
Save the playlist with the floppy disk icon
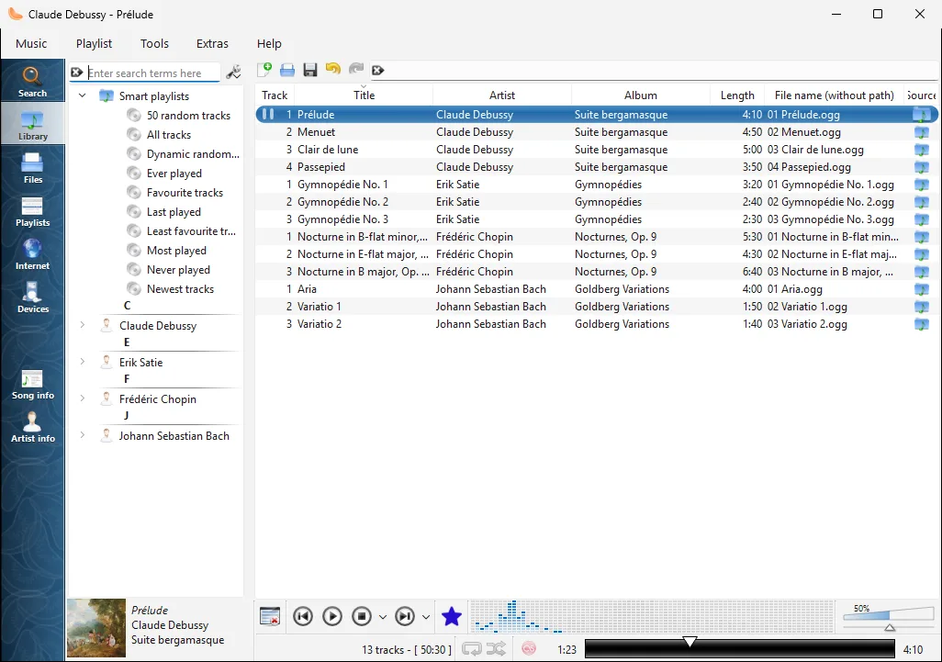[310, 70]
